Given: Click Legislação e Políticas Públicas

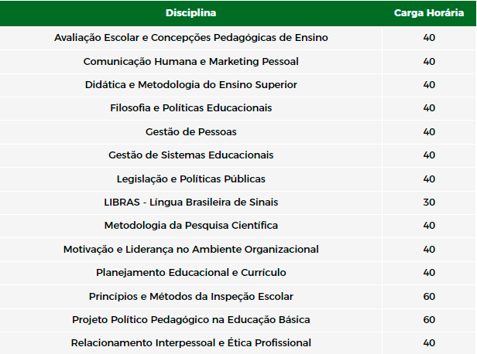Looking at the screenshot, I should [x=190, y=179].
